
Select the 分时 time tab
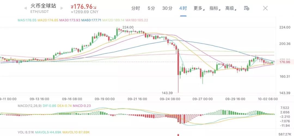(x=136, y=8)
